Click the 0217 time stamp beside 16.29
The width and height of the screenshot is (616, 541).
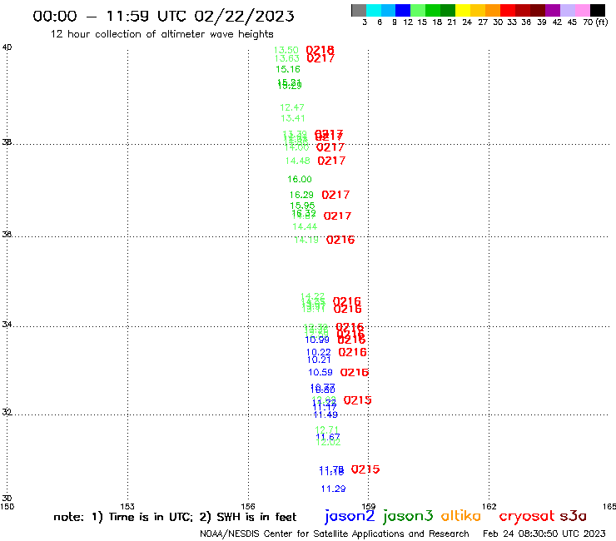335,195
